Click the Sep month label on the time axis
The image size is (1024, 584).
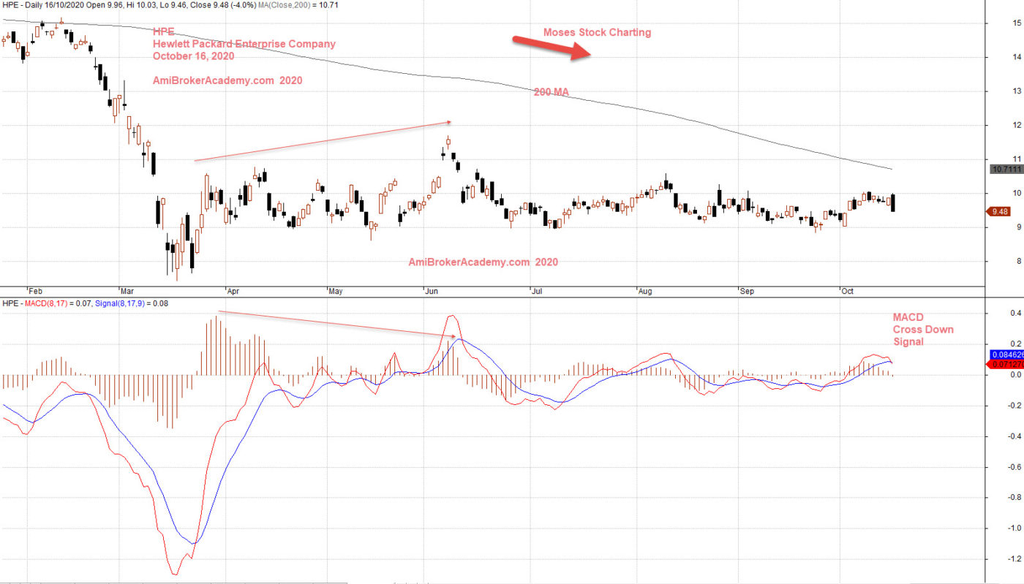[x=747, y=291]
